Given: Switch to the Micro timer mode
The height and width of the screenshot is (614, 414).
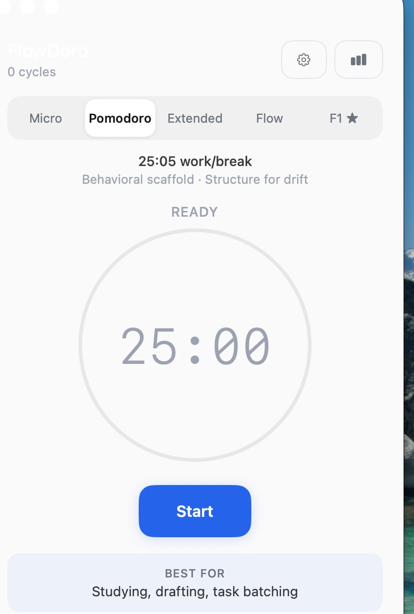Looking at the screenshot, I should pos(46,119).
